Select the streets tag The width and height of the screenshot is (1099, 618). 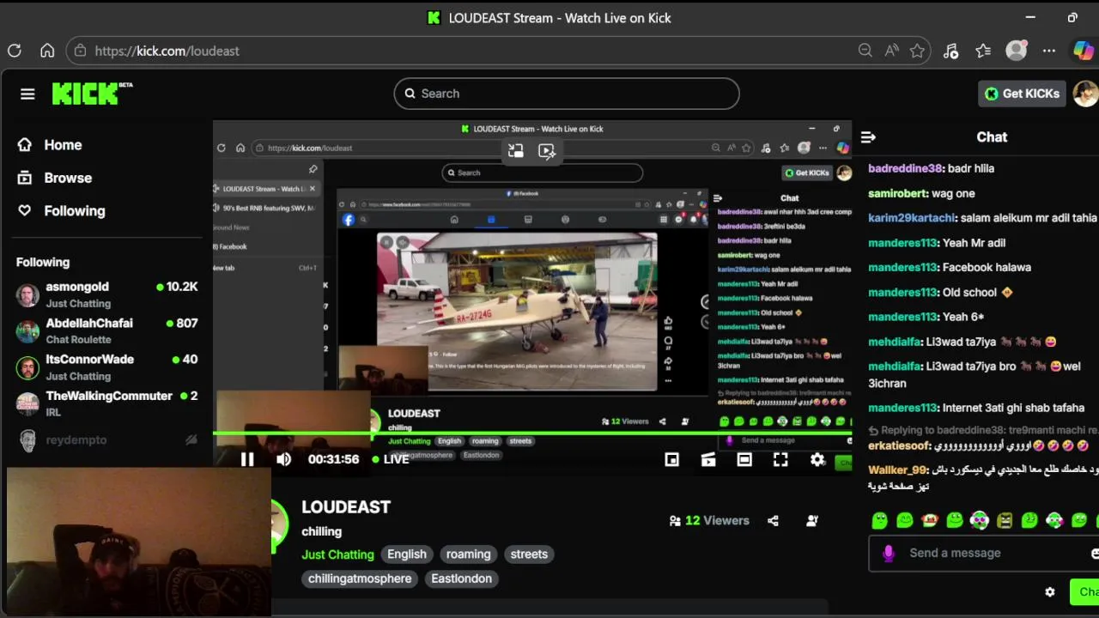(529, 554)
